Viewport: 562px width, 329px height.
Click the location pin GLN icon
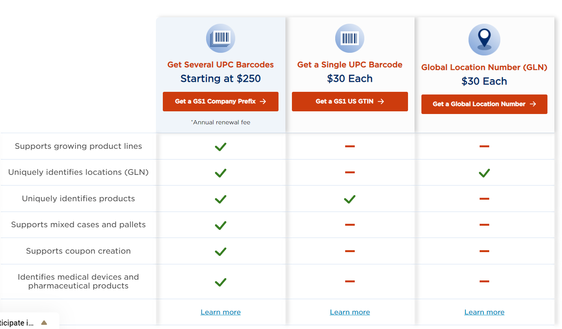tap(484, 40)
